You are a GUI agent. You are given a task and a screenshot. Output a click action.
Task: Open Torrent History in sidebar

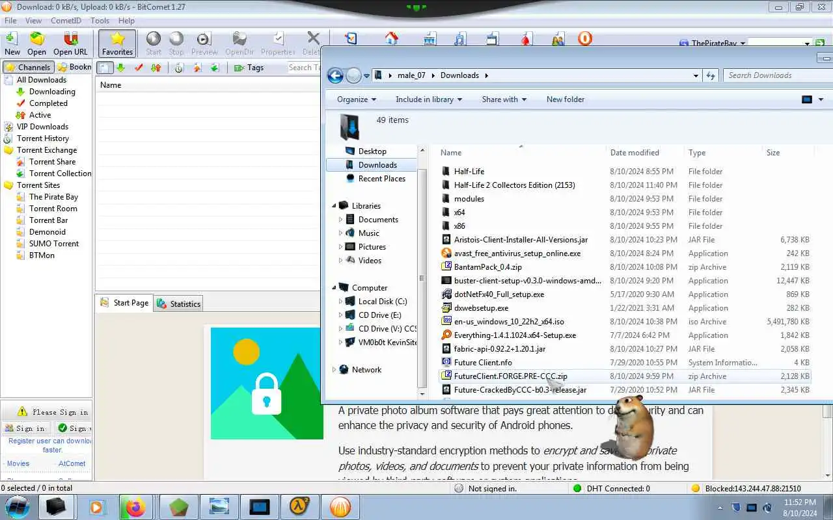(43, 138)
